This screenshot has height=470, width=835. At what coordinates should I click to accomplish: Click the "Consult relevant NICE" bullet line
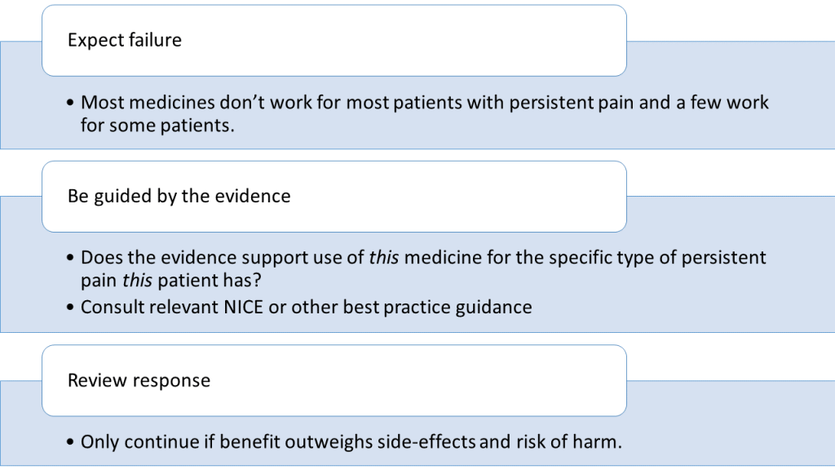(307, 308)
